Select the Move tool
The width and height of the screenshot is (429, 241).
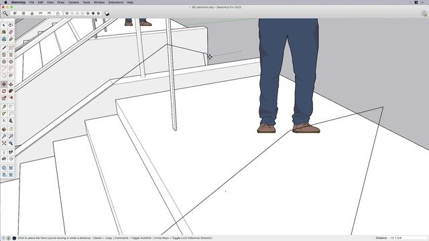pyautogui.click(x=4, y=84)
